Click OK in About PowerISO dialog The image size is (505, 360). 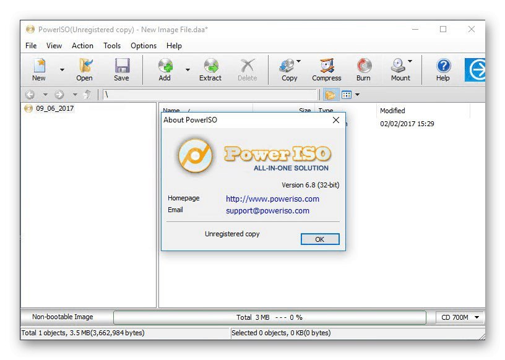pyautogui.click(x=320, y=239)
